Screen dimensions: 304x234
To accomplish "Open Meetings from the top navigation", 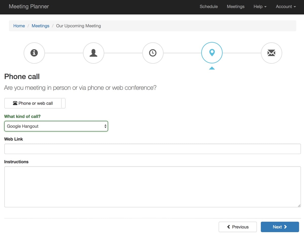I will point(236,7).
